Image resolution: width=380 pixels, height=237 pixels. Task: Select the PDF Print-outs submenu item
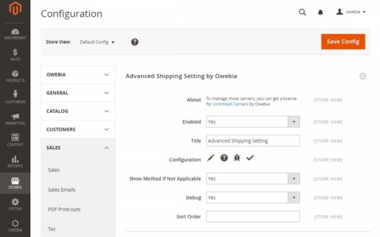coord(64,210)
